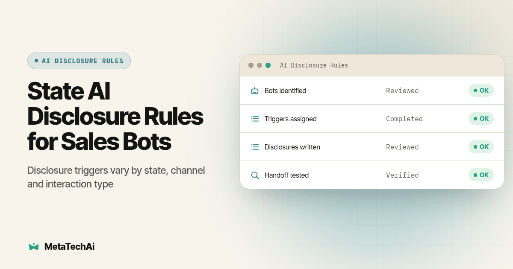
Task: Select the Bots identified row label
Action: (x=285, y=91)
